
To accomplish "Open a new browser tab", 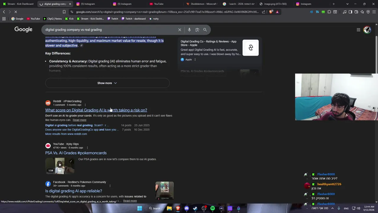I will point(334,4).
